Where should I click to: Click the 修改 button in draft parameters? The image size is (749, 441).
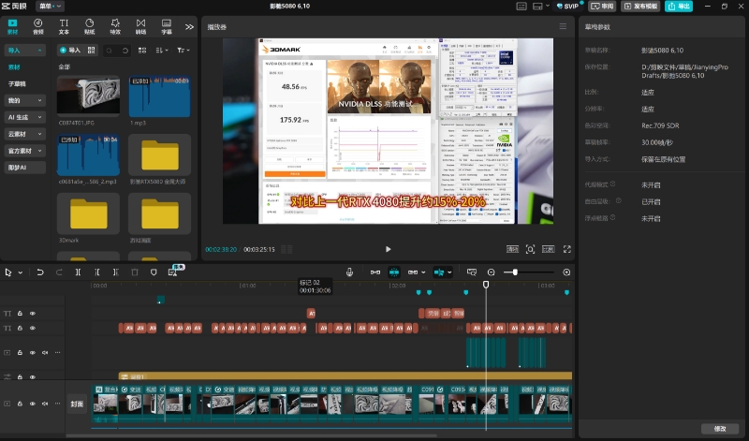pyautogui.click(x=719, y=428)
